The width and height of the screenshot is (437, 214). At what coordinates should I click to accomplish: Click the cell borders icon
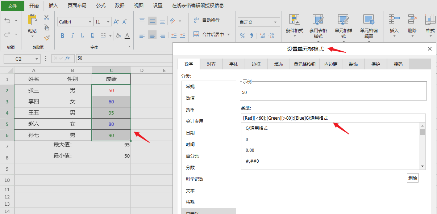click(x=103, y=35)
